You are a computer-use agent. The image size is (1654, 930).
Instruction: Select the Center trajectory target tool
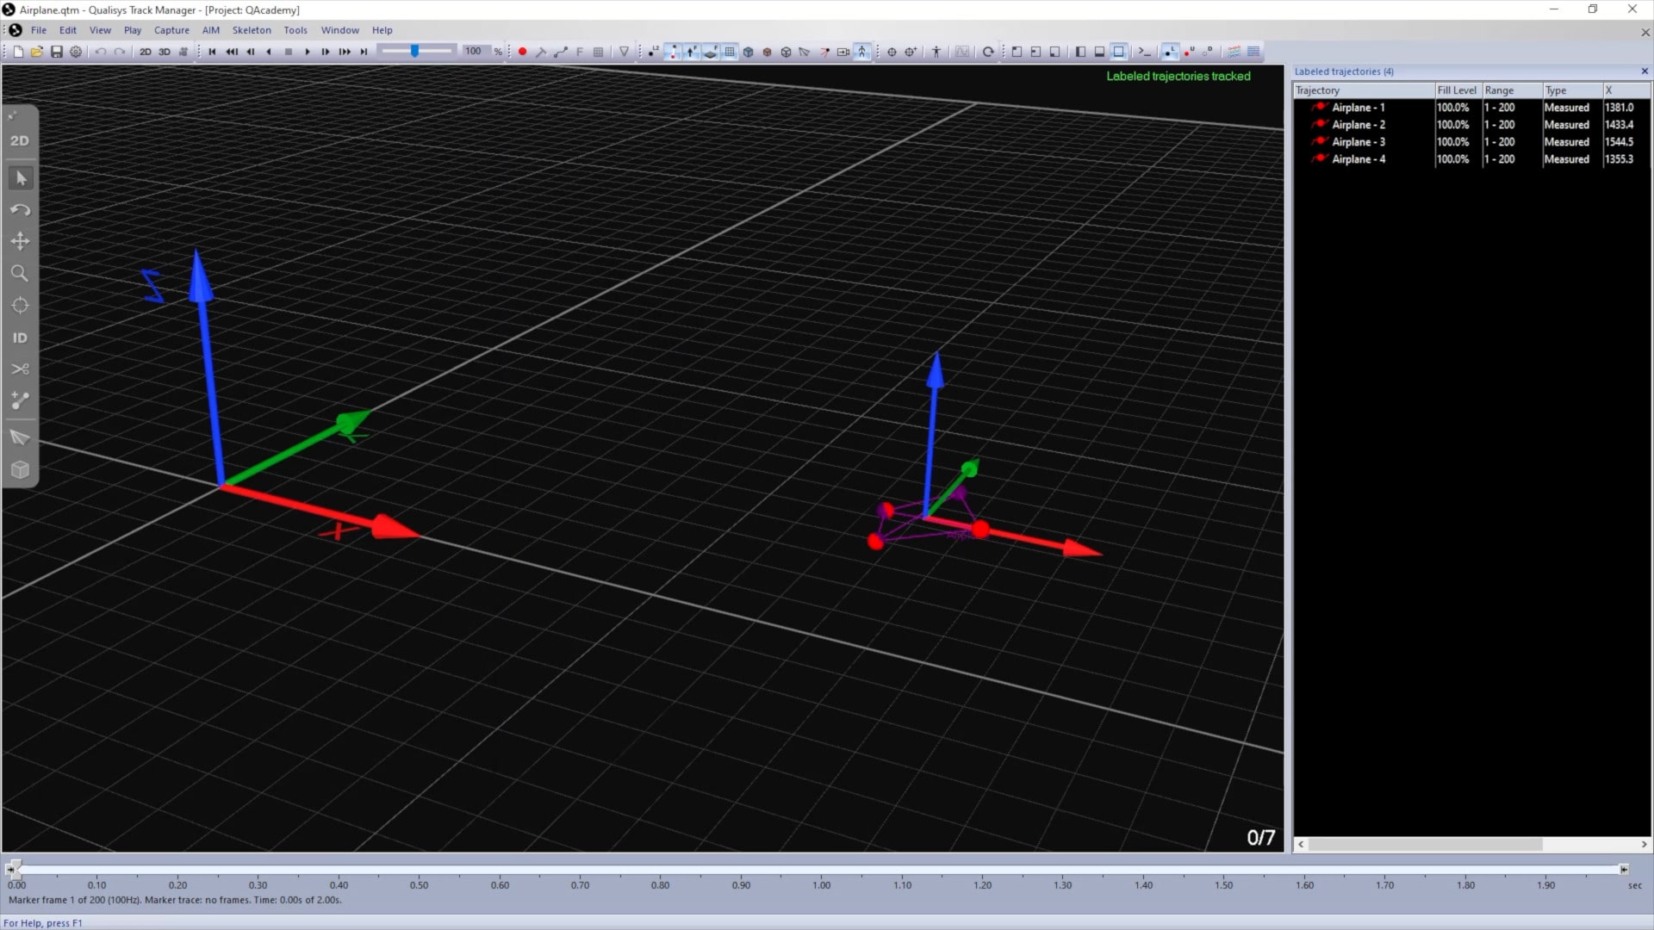pyautogui.click(x=20, y=306)
